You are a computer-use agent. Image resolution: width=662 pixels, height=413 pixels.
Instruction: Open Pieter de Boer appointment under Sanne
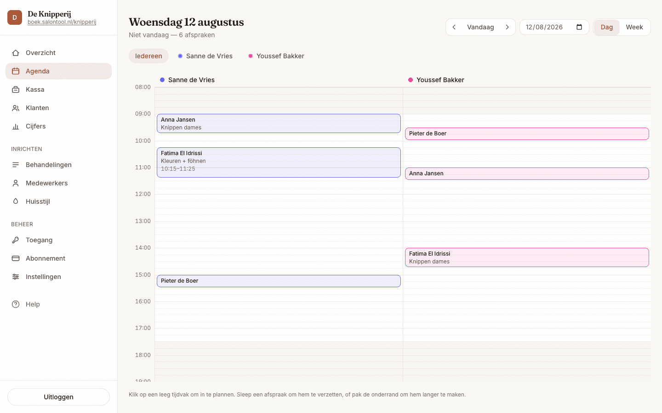pyautogui.click(x=279, y=281)
